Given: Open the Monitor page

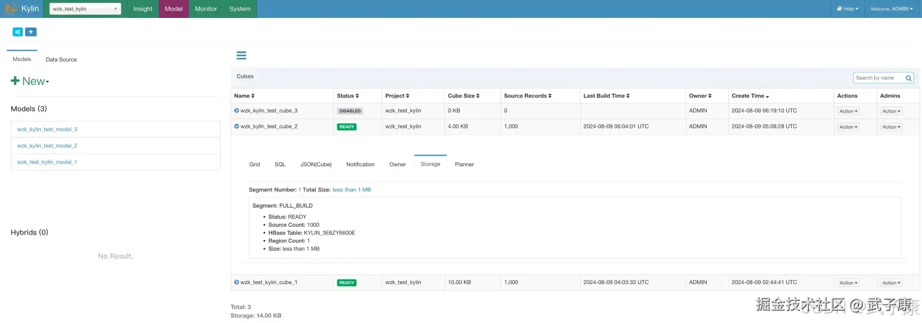Looking at the screenshot, I should (206, 9).
